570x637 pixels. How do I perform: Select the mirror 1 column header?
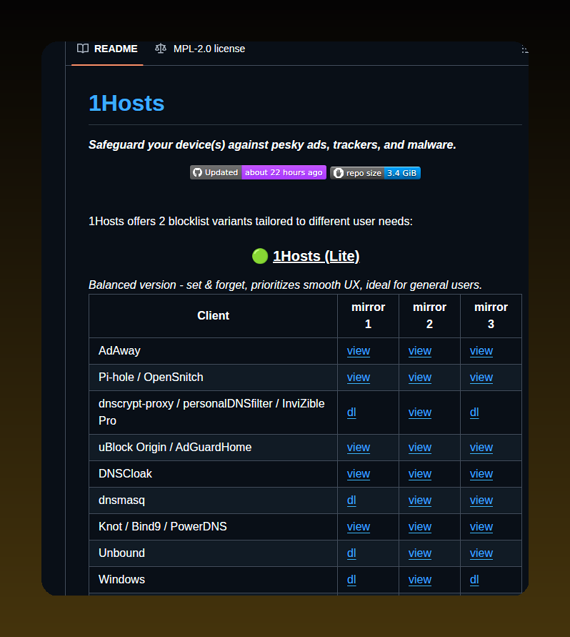pyautogui.click(x=369, y=316)
